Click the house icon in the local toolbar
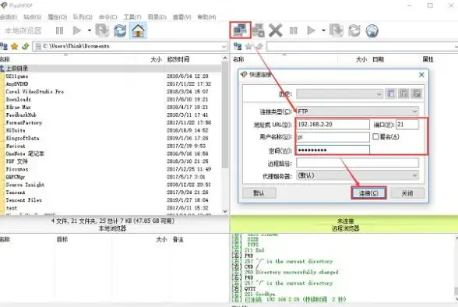The width and height of the screenshot is (458, 307). (x=138, y=30)
